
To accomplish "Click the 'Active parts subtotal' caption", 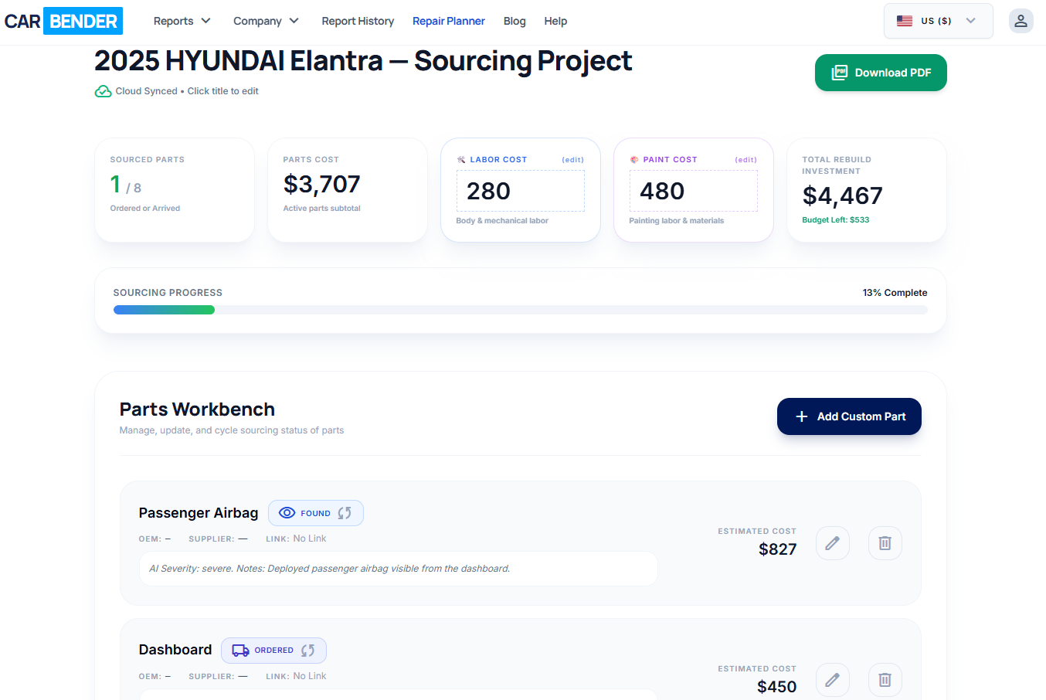I will [x=322, y=209].
